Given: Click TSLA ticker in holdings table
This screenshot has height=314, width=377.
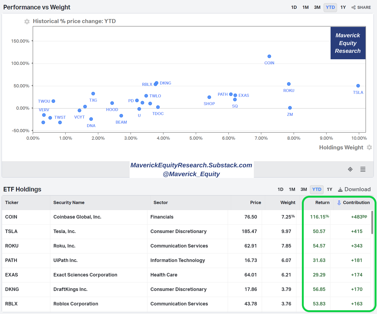Looking at the screenshot, I should coord(11,231).
